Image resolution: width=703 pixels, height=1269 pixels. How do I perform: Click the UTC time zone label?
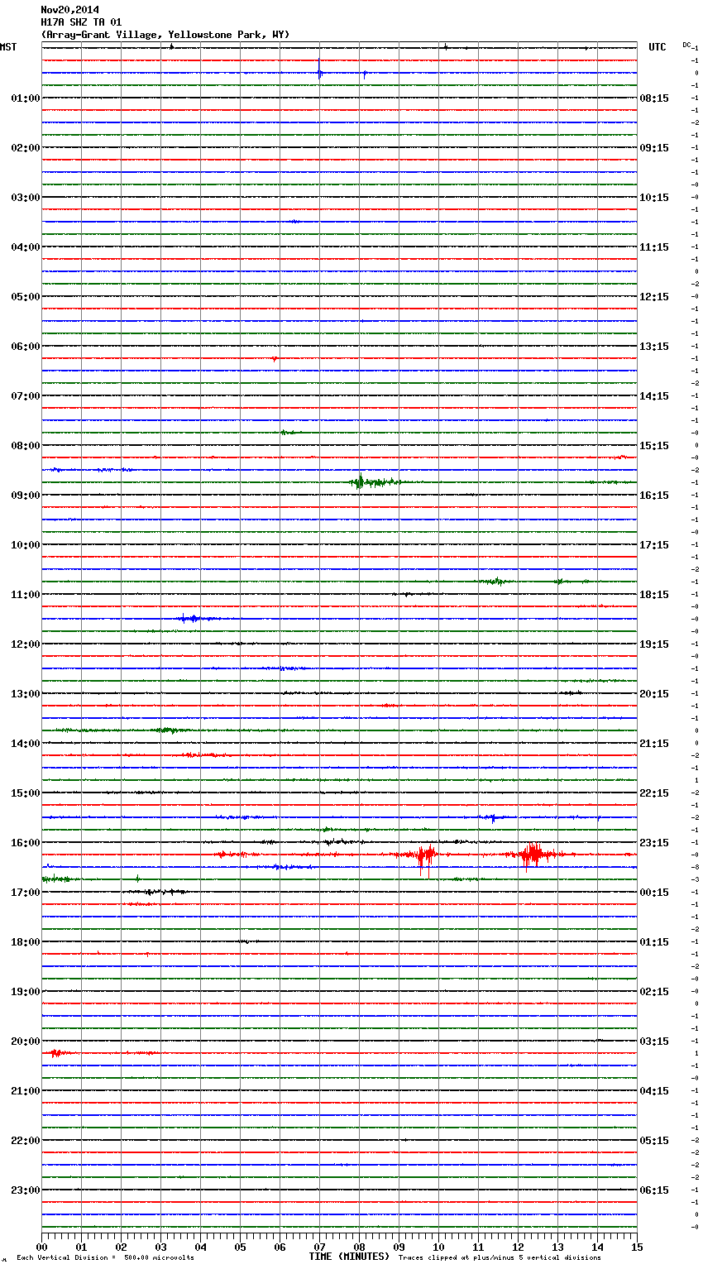[x=657, y=47]
